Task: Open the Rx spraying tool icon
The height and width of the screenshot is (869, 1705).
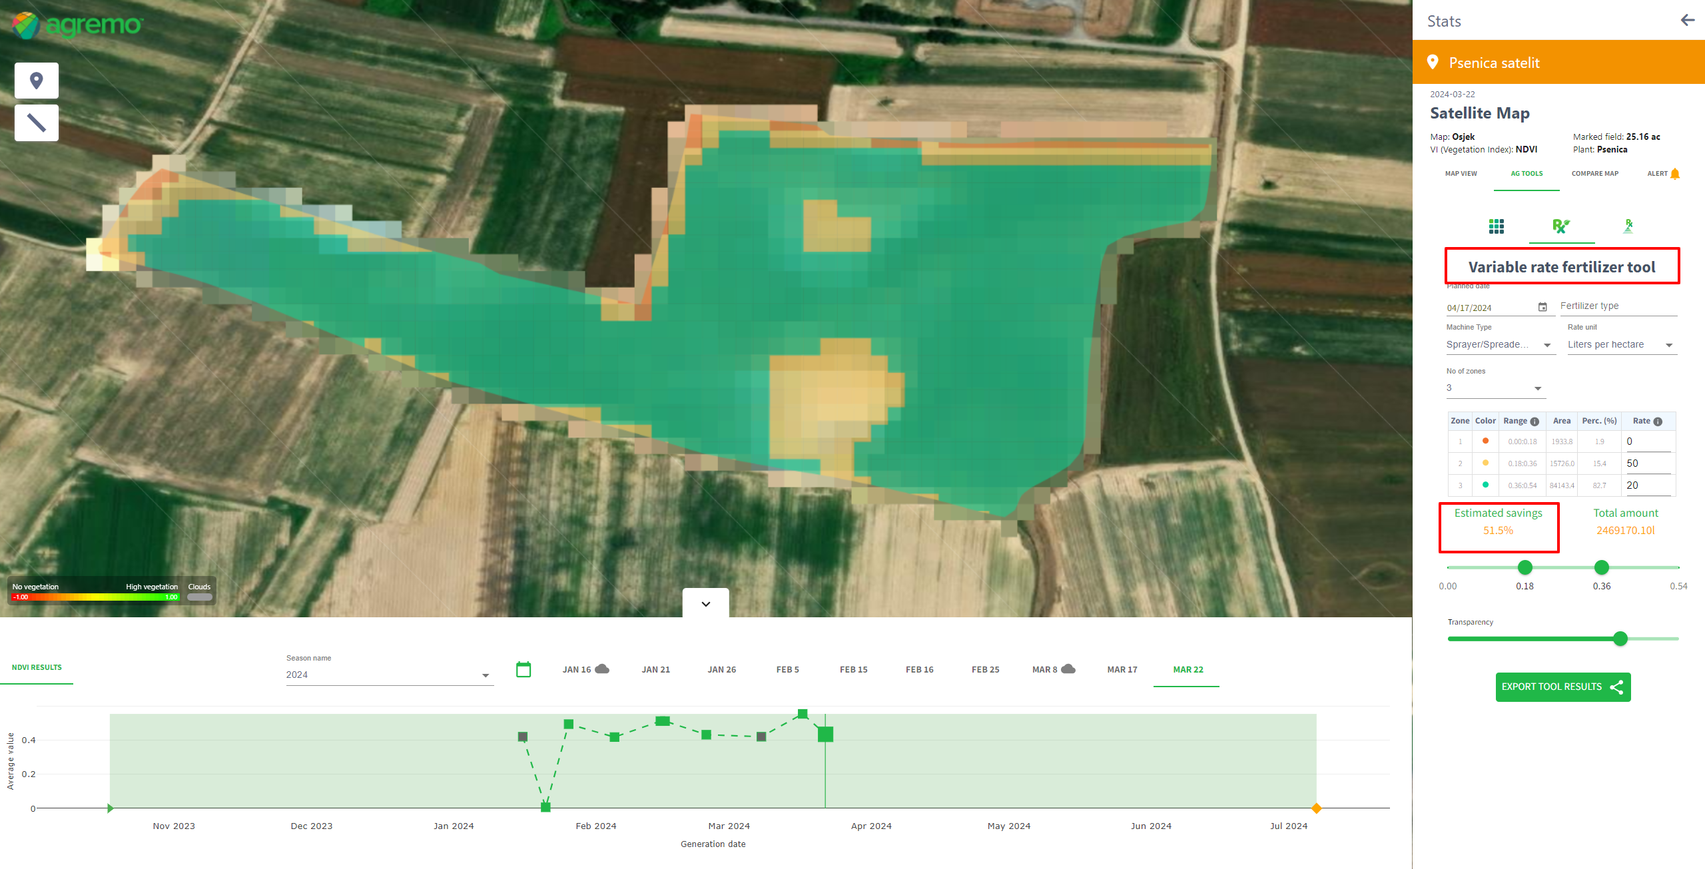Action: pyautogui.click(x=1628, y=226)
